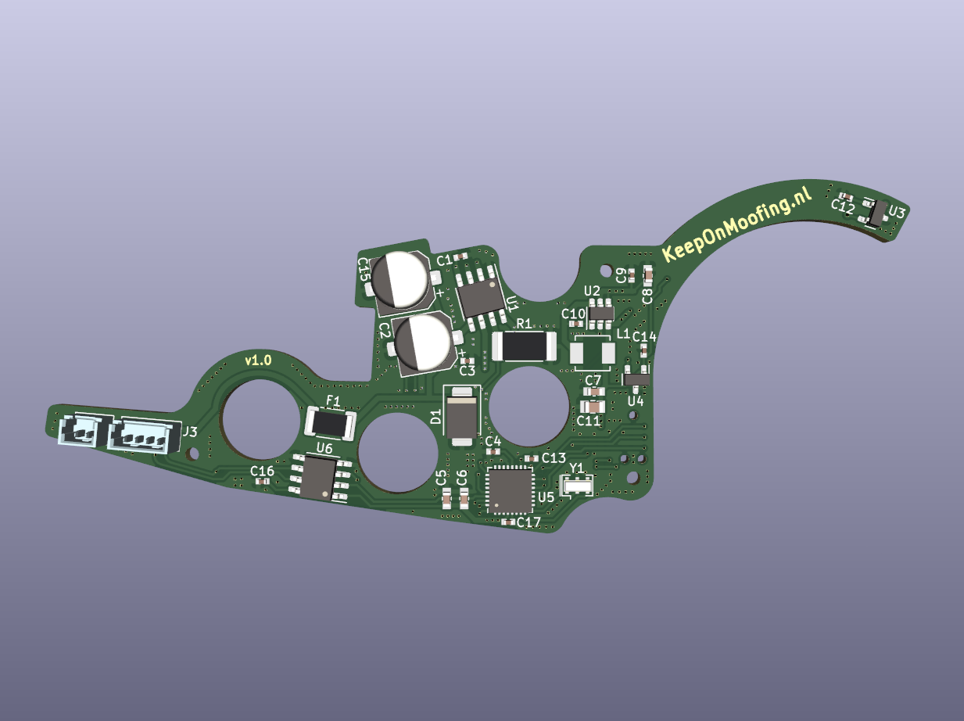Click the C12 capacitor next to U3

(x=845, y=195)
